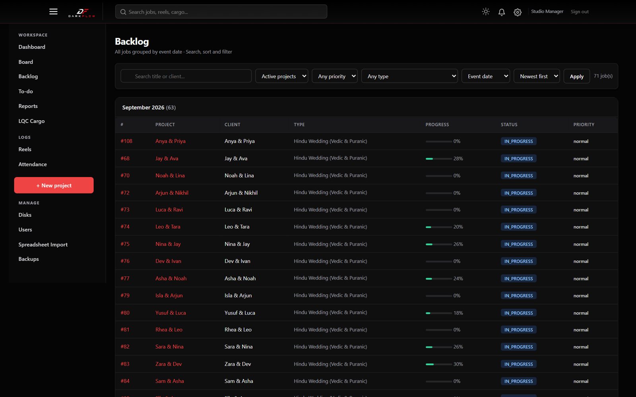Open project link Nina & Jay
636x397 pixels.
pyautogui.click(x=168, y=244)
